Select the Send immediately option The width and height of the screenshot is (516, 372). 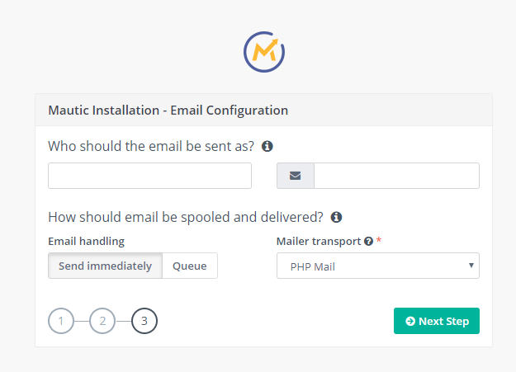point(105,266)
